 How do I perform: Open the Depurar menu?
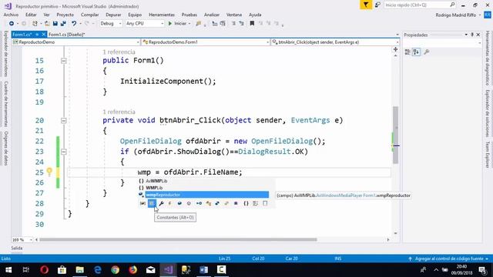click(113, 15)
